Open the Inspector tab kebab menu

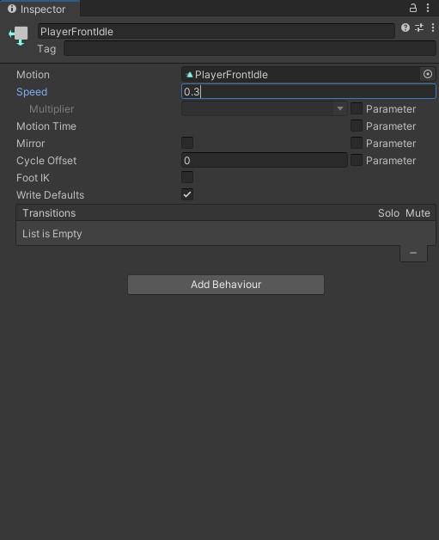428,8
